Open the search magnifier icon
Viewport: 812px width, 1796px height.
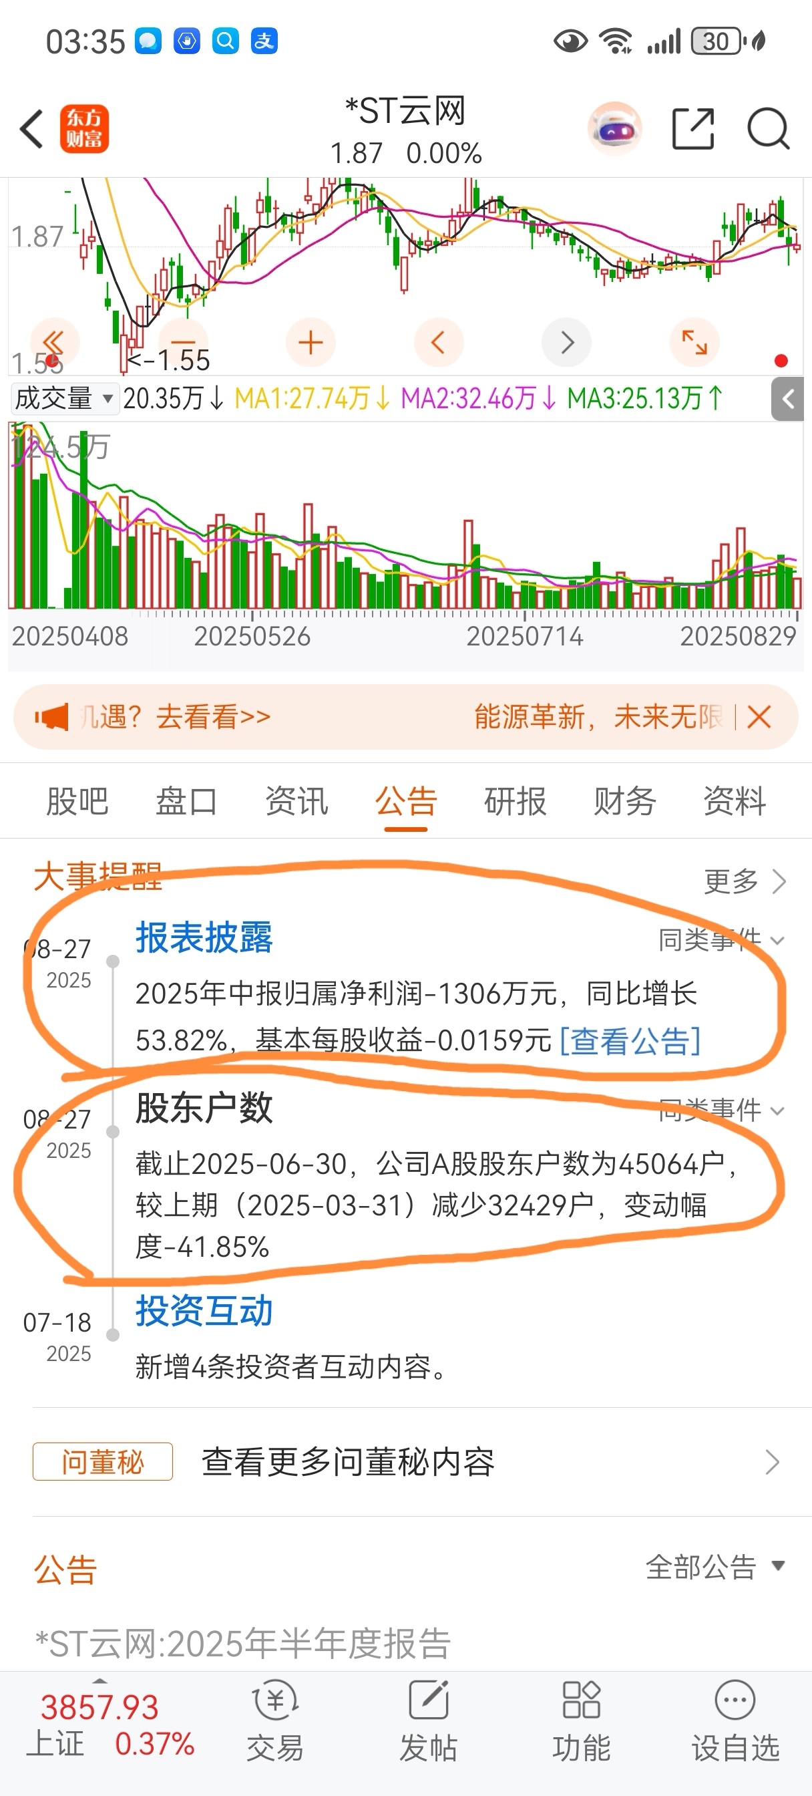[768, 129]
